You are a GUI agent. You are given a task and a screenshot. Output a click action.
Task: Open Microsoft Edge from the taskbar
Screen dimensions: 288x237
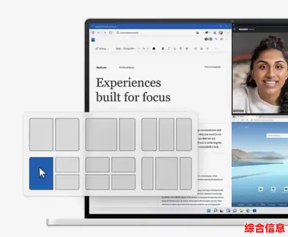tap(248, 210)
